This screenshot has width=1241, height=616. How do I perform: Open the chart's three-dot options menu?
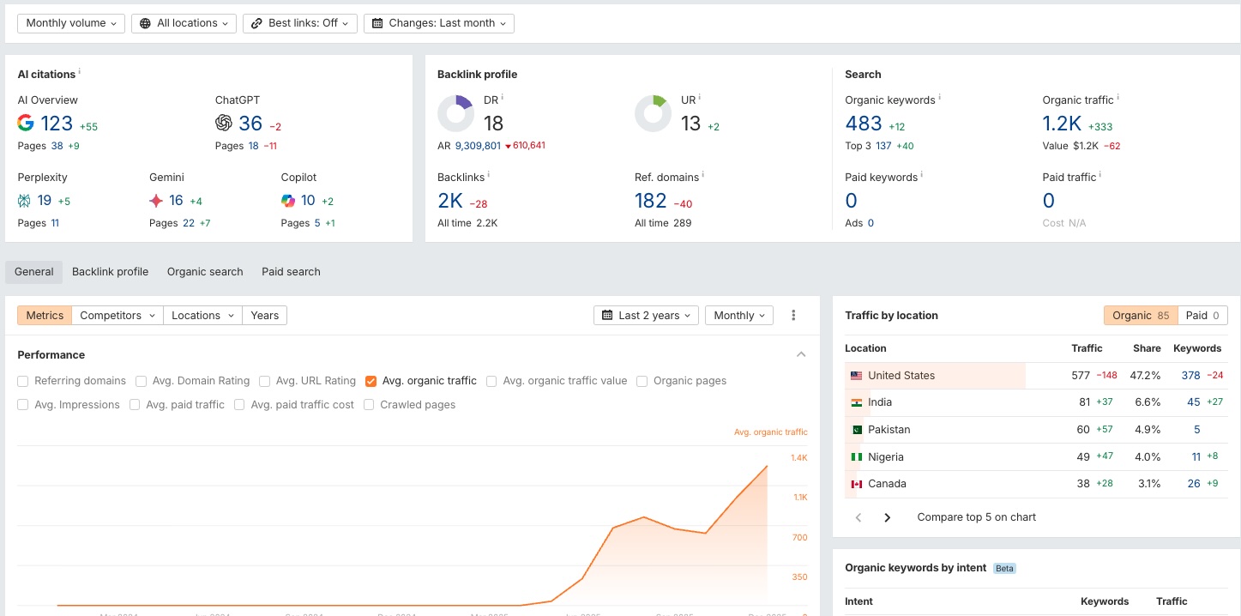793,316
